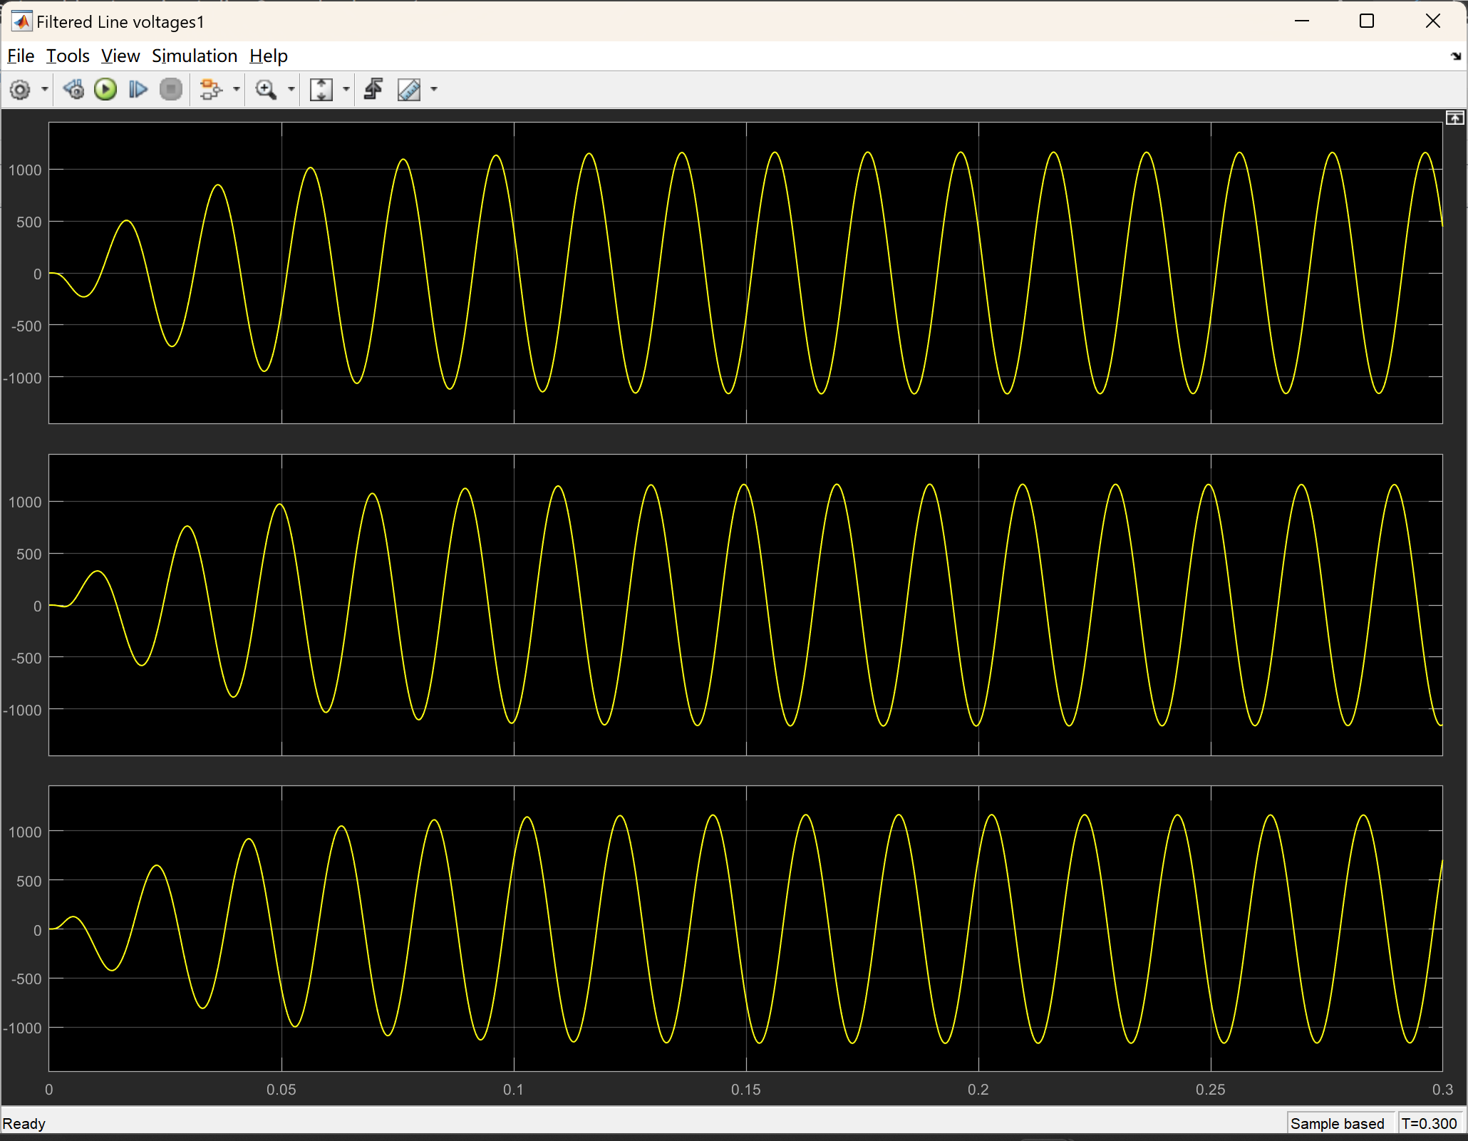Open the View menu
The width and height of the screenshot is (1468, 1141).
point(120,56)
